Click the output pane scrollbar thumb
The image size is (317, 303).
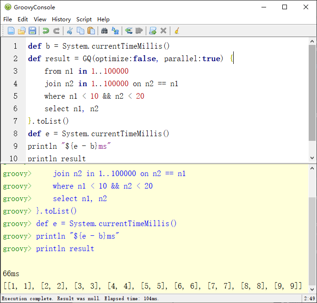(312, 241)
